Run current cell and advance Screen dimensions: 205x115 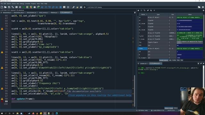(31, 7)
